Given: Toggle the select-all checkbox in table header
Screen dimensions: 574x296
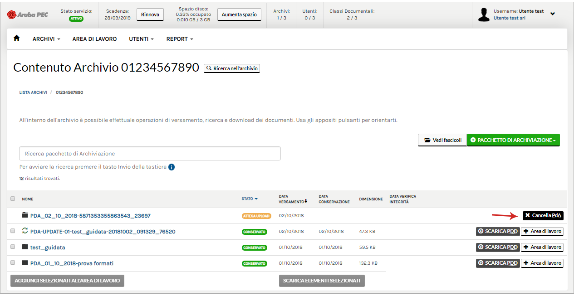Looking at the screenshot, I should pyautogui.click(x=13, y=199).
